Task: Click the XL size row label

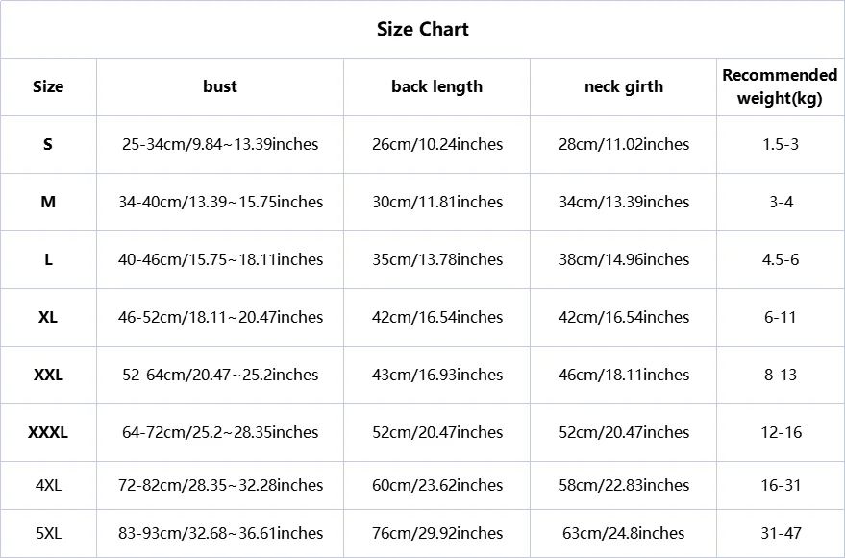Action: (48, 317)
